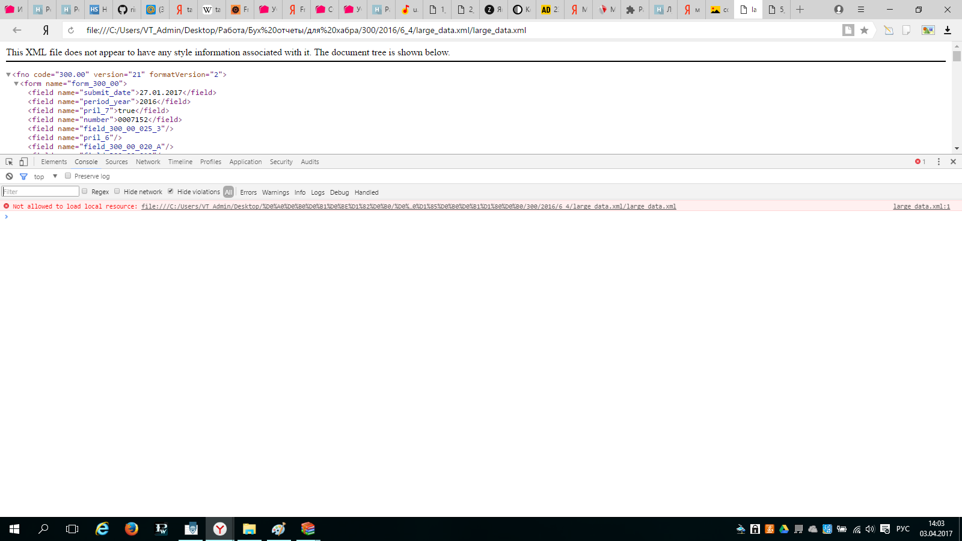Collapse the form_300_00 XML node

point(16,84)
